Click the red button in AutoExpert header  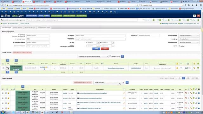pos(199,16)
